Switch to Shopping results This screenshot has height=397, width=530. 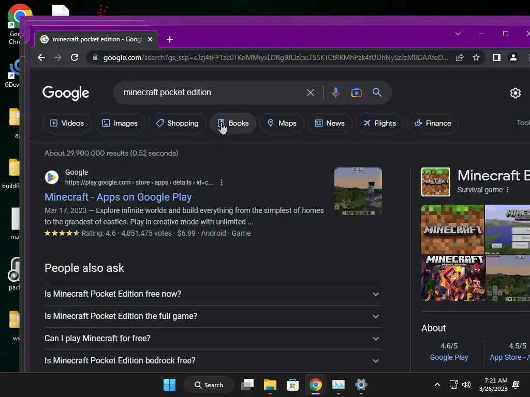(x=177, y=123)
